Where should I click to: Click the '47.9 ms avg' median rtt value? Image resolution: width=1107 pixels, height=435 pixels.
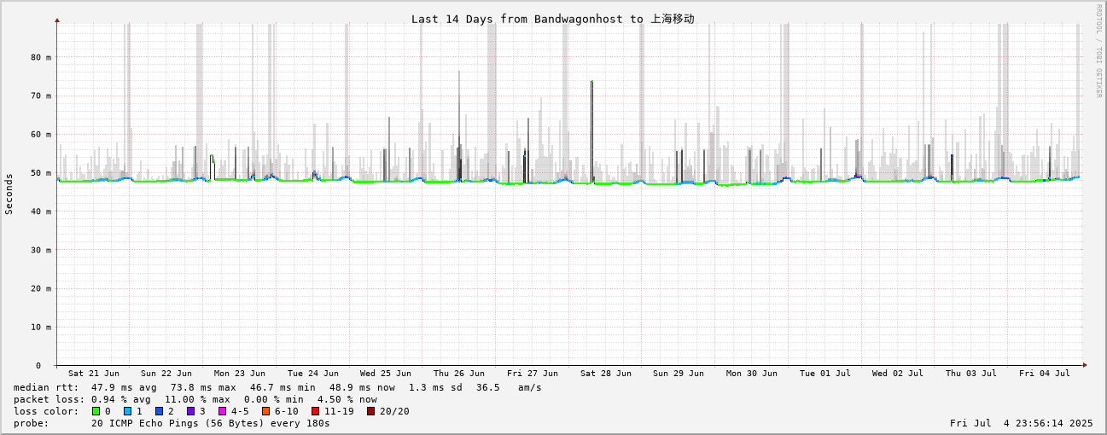(x=124, y=387)
